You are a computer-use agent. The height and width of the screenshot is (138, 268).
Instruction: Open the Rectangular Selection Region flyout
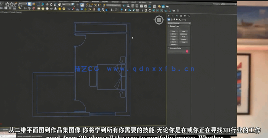pos(38,4)
